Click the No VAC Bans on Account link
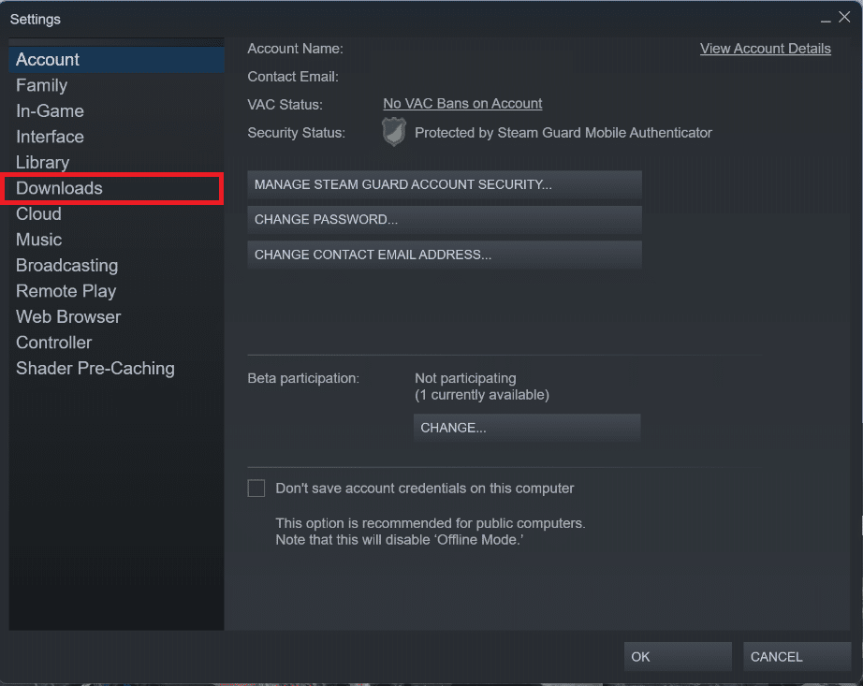Image resolution: width=863 pixels, height=686 pixels. click(x=462, y=104)
